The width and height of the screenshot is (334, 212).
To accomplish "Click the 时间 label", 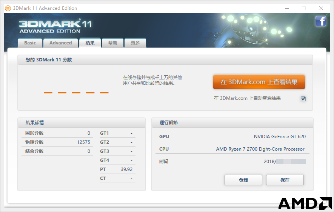I will coord(164,162).
